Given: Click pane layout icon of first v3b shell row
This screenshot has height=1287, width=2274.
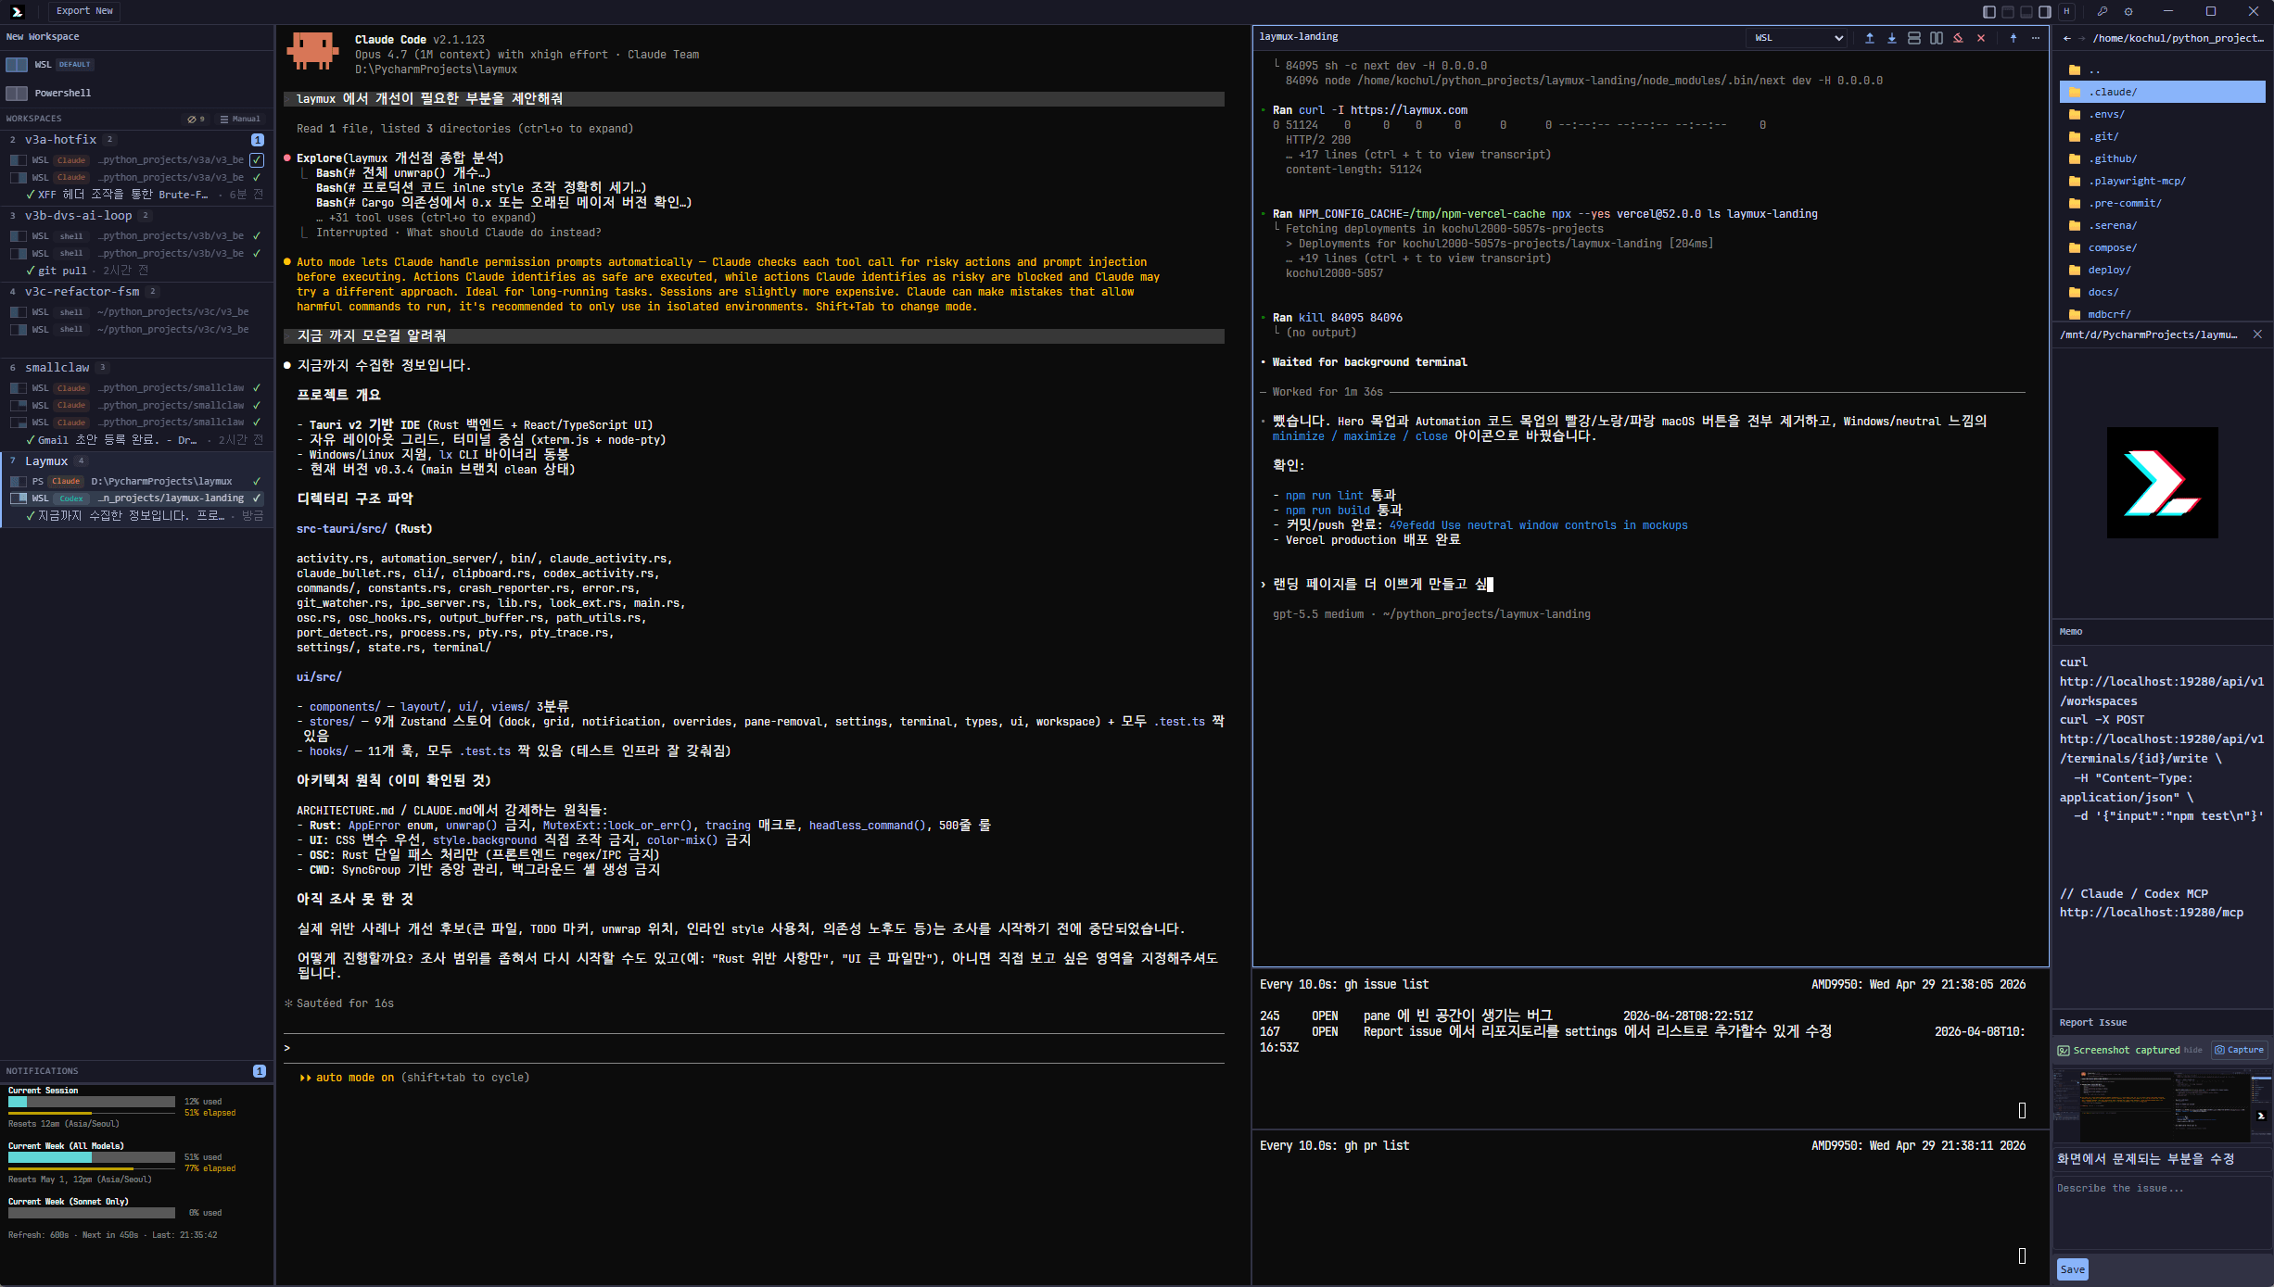Looking at the screenshot, I should click(x=18, y=236).
